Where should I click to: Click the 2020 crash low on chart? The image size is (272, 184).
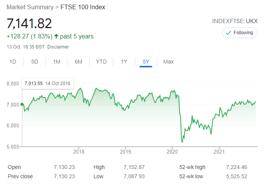182,142
